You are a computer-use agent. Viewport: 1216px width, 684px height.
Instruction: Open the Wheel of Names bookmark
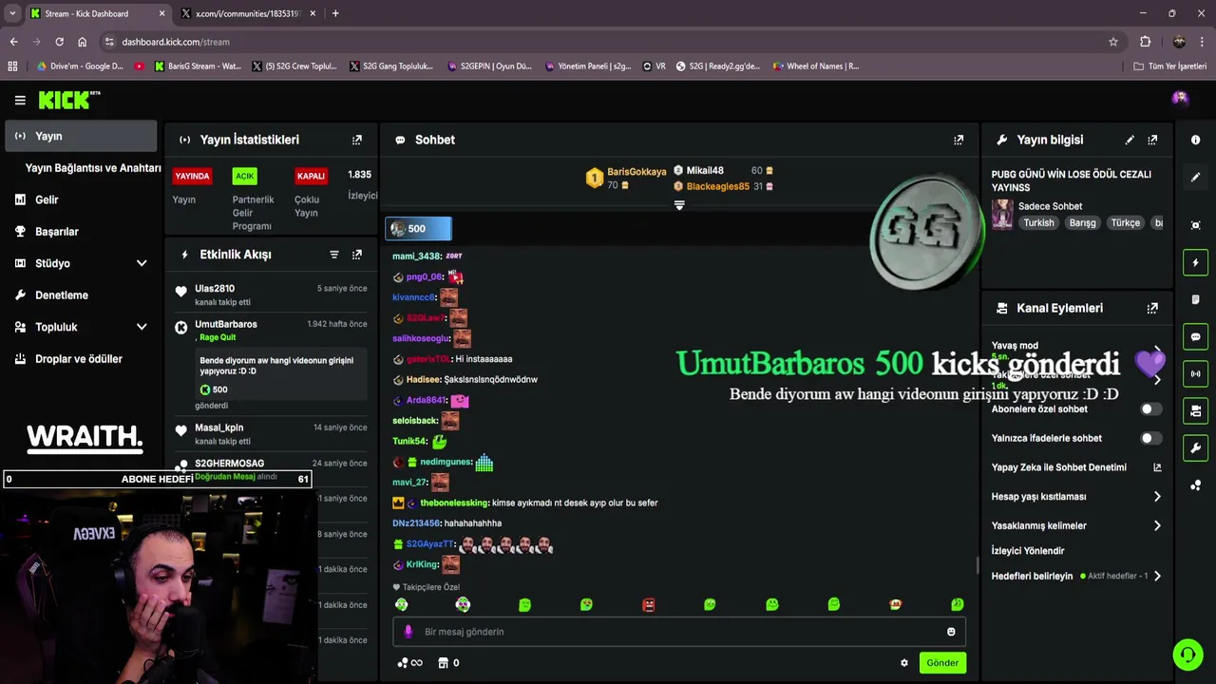coord(816,66)
